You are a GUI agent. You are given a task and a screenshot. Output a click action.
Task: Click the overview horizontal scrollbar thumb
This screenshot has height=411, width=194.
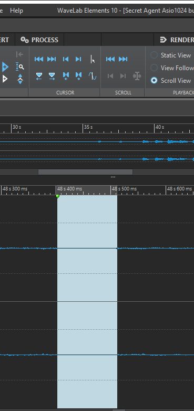[x=85, y=172]
